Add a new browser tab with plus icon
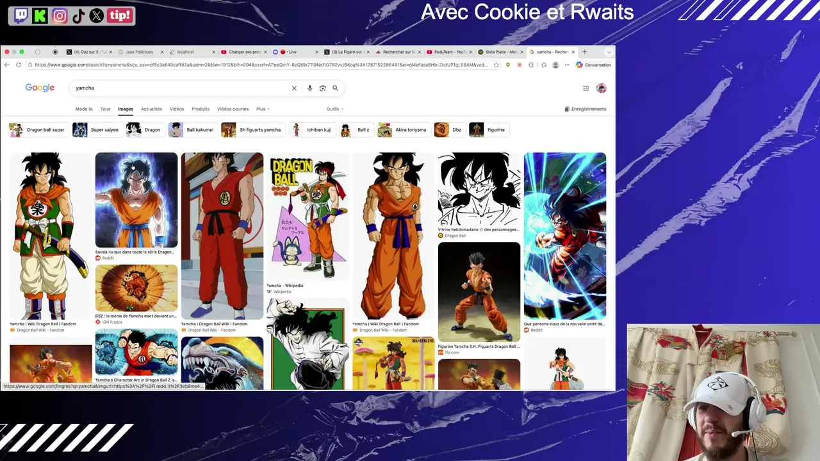The image size is (820, 461). tap(584, 52)
